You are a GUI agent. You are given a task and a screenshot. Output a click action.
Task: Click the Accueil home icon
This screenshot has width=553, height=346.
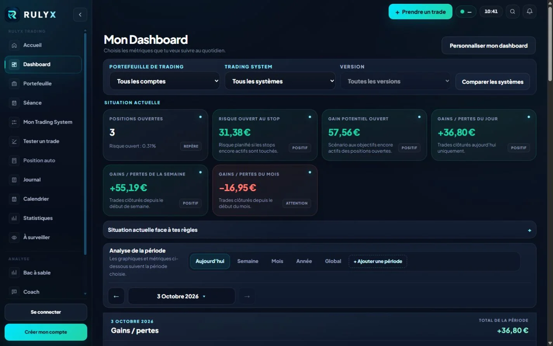click(x=14, y=45)
